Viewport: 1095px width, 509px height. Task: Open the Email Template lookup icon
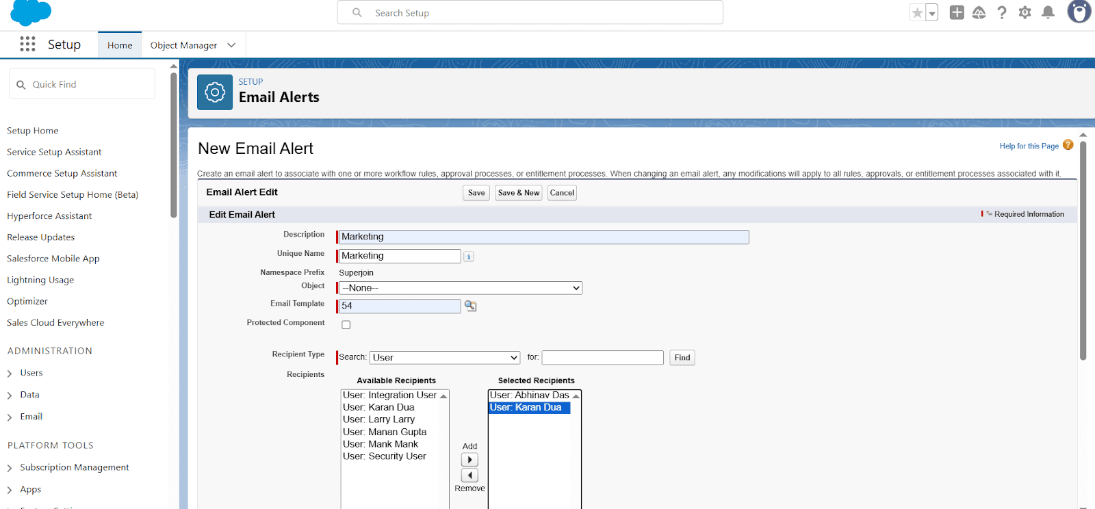(471, 306)
